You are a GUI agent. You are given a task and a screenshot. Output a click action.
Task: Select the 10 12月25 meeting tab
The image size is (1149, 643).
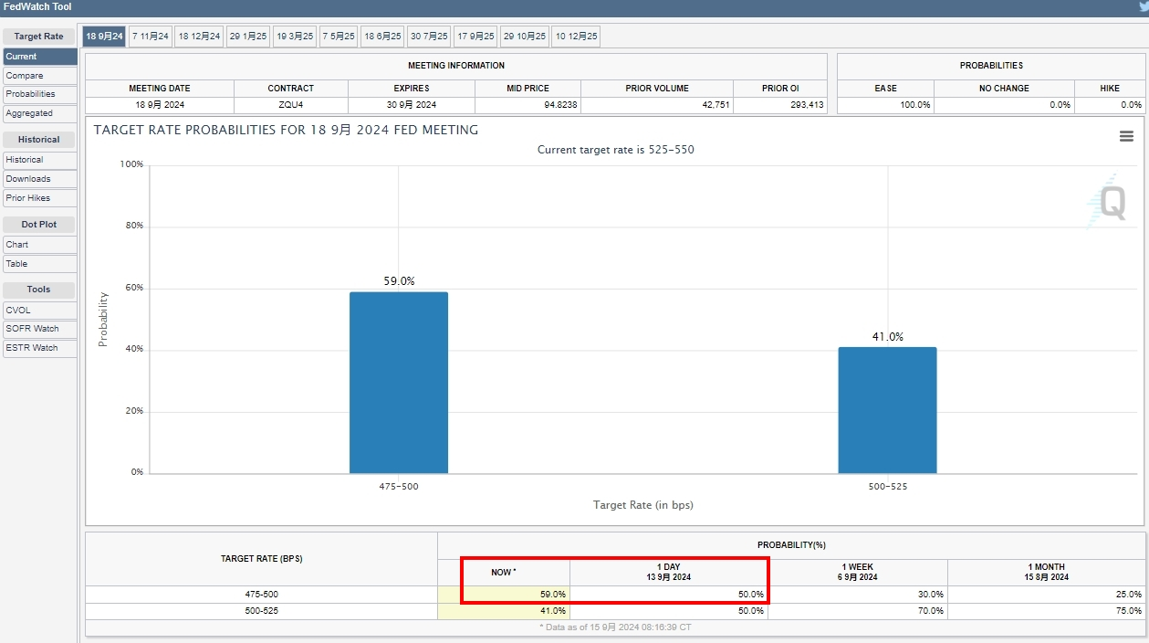point(576,37)
